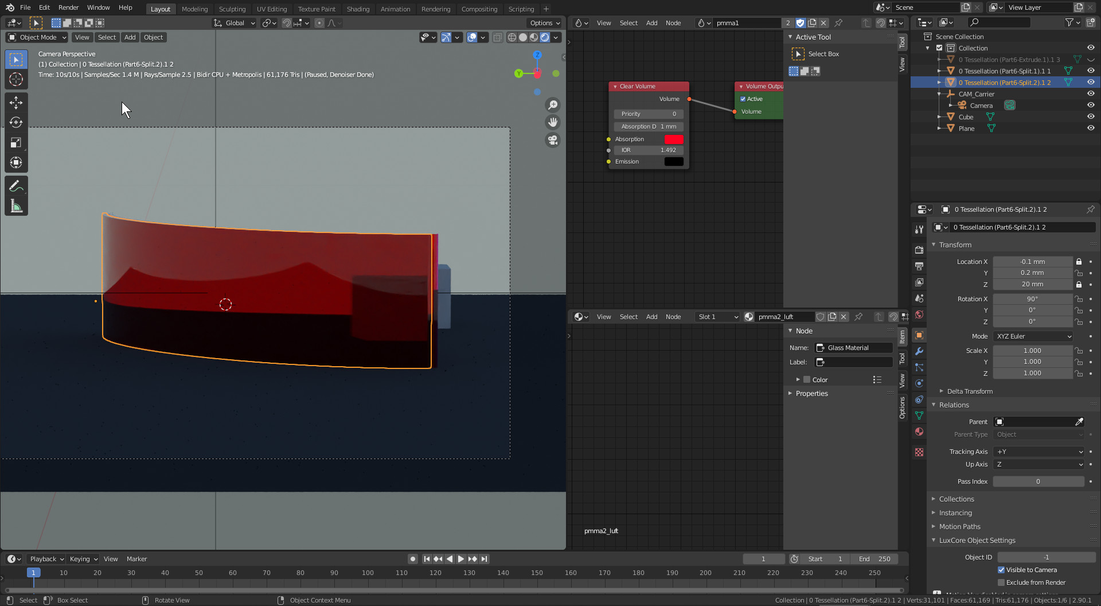Open the Modifier wrench properties tab
This screenshot has width=1101, height=606.
(x=919, y=351)
